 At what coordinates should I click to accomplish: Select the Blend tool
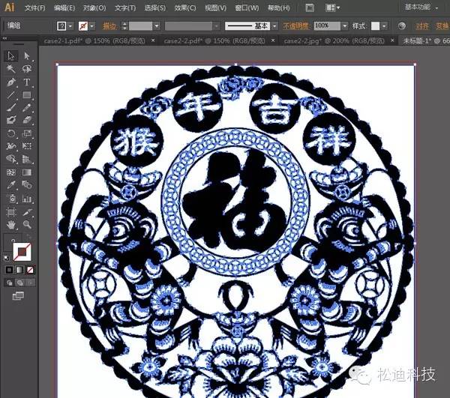point(27,185)
